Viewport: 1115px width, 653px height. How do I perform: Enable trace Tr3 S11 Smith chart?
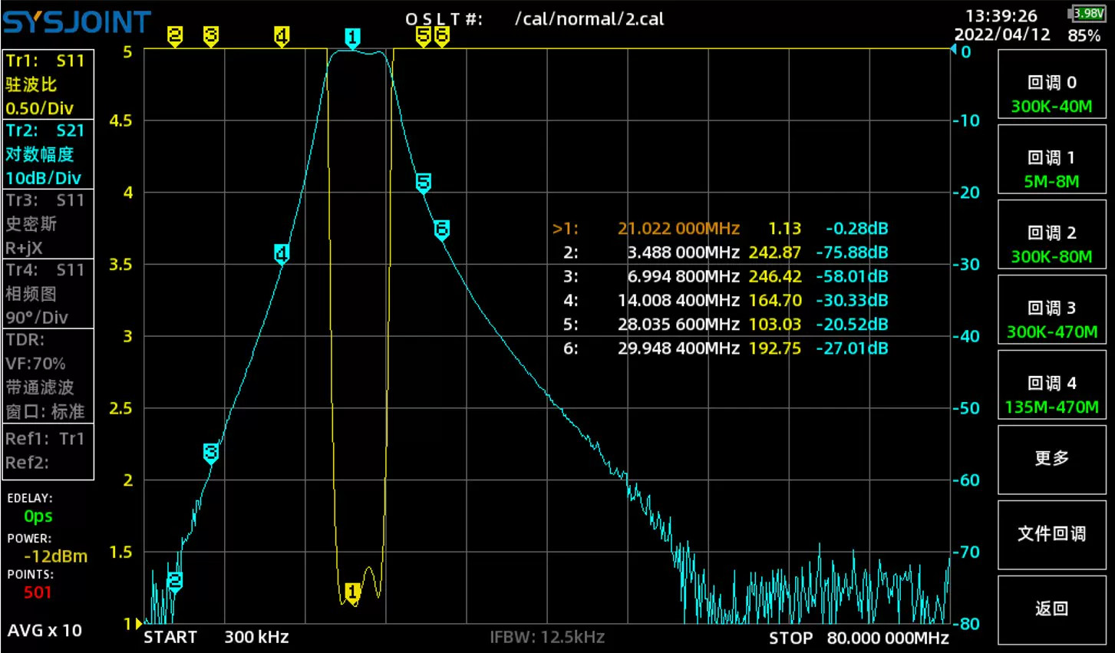pyautogui.click(x=48, y=224)
